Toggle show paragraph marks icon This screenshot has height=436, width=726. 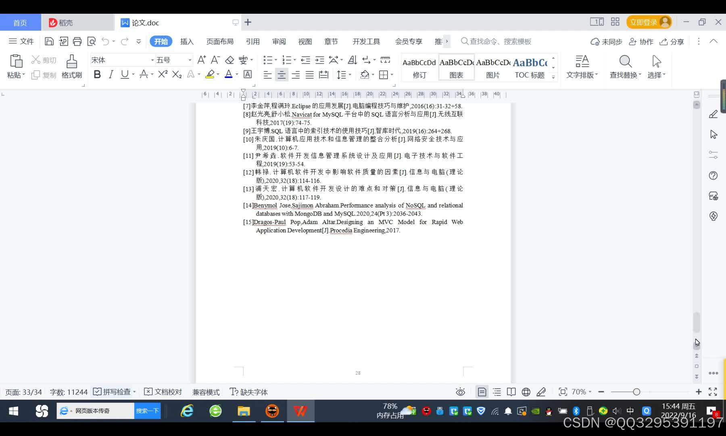(x=366, y=60)
